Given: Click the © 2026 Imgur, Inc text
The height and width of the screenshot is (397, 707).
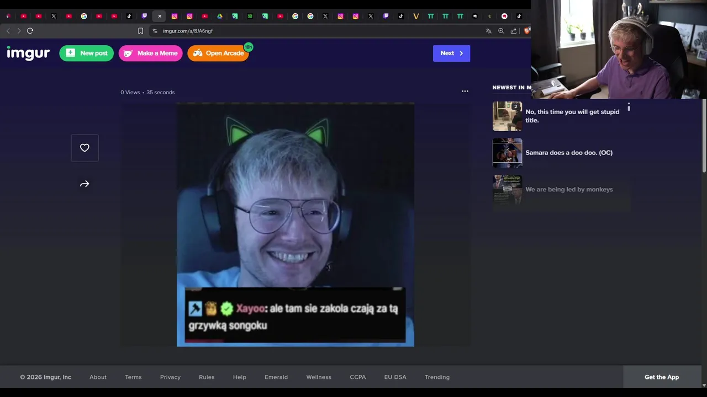Looking at the screenshot, I should 46,377.
